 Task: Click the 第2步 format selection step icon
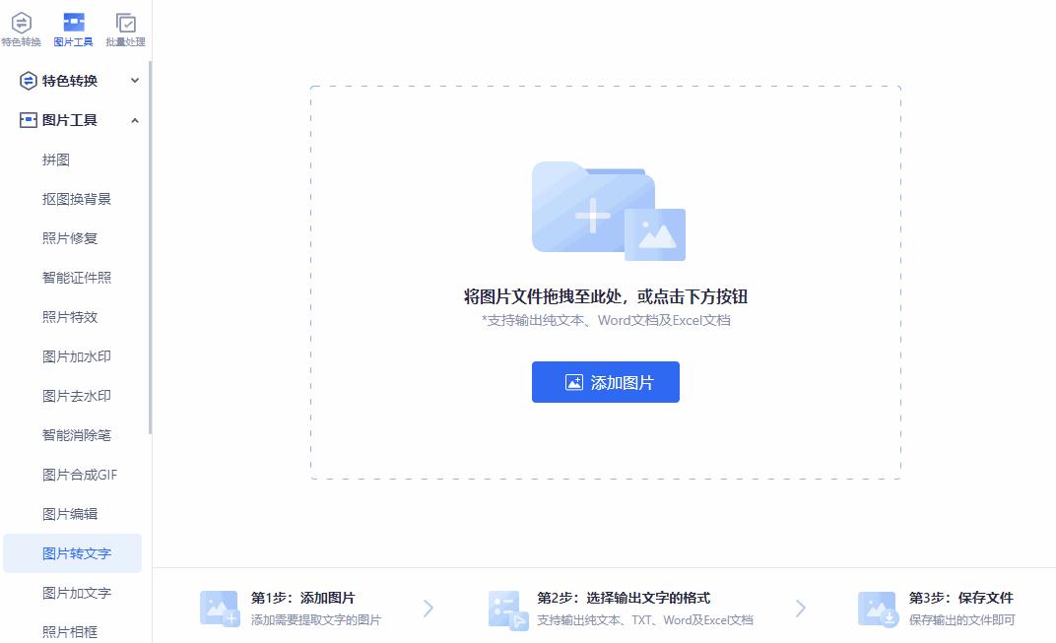(505, 609)
